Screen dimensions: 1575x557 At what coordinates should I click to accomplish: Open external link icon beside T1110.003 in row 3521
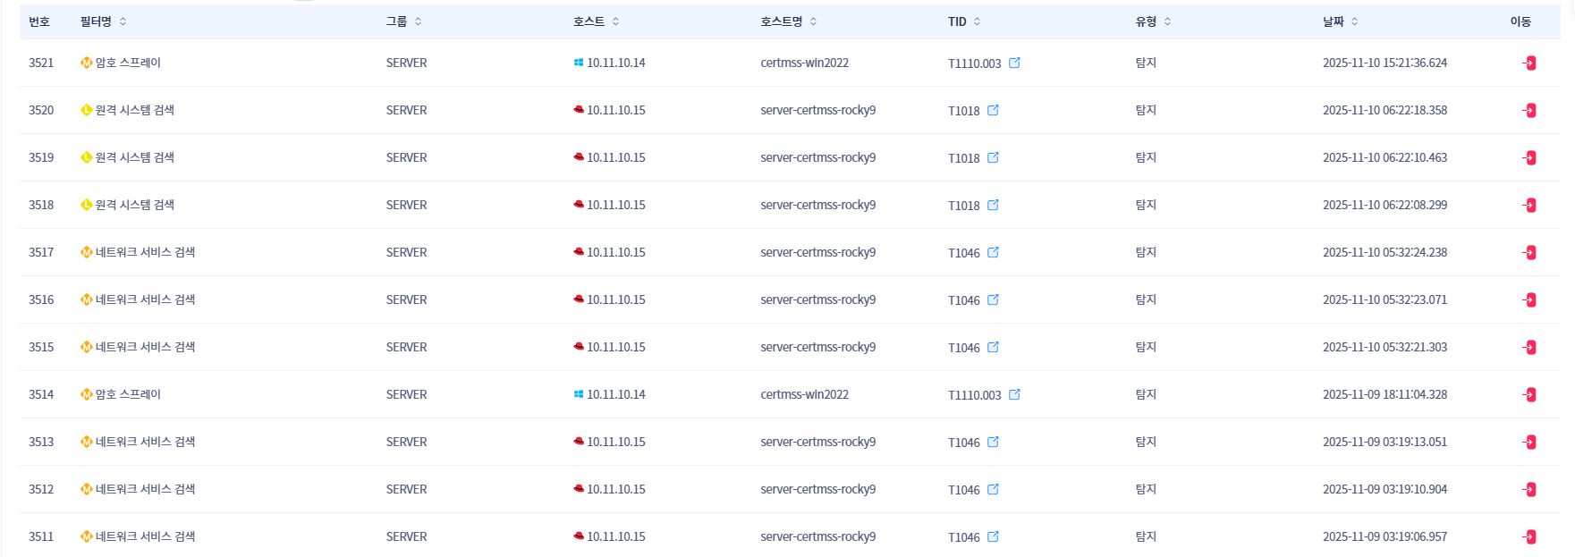pyautogui.click(x=1014, y=63)
